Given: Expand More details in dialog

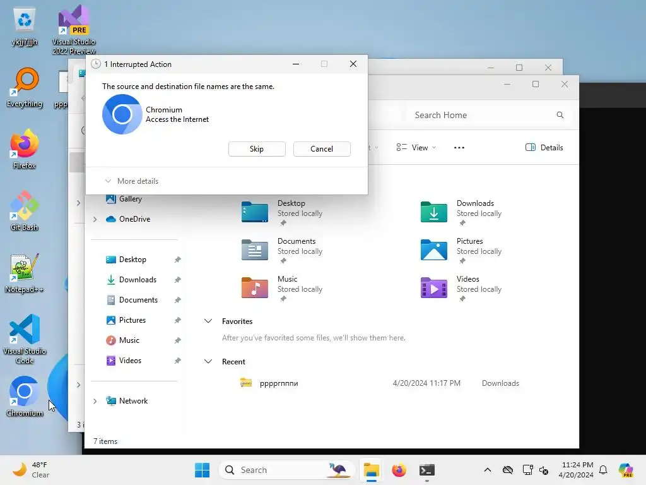Looking at the screenshot, I should [x=132, y=181].
